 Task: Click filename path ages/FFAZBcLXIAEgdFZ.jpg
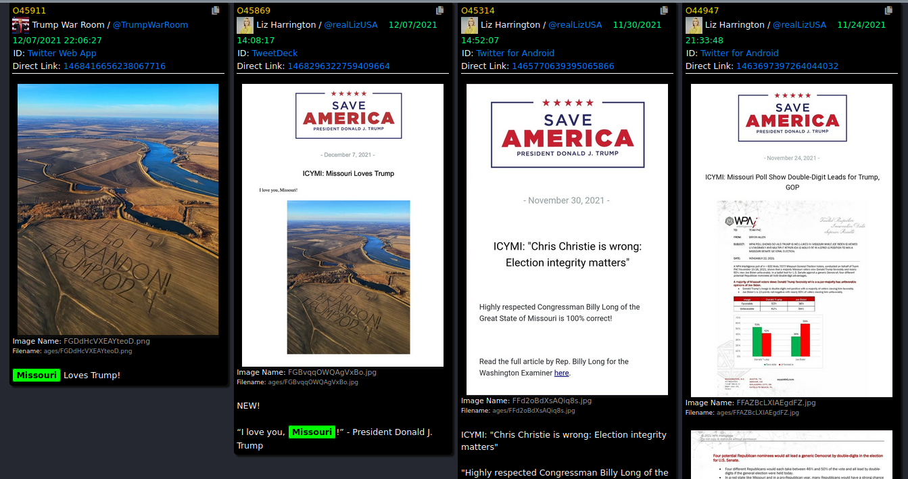pos(757,413)
